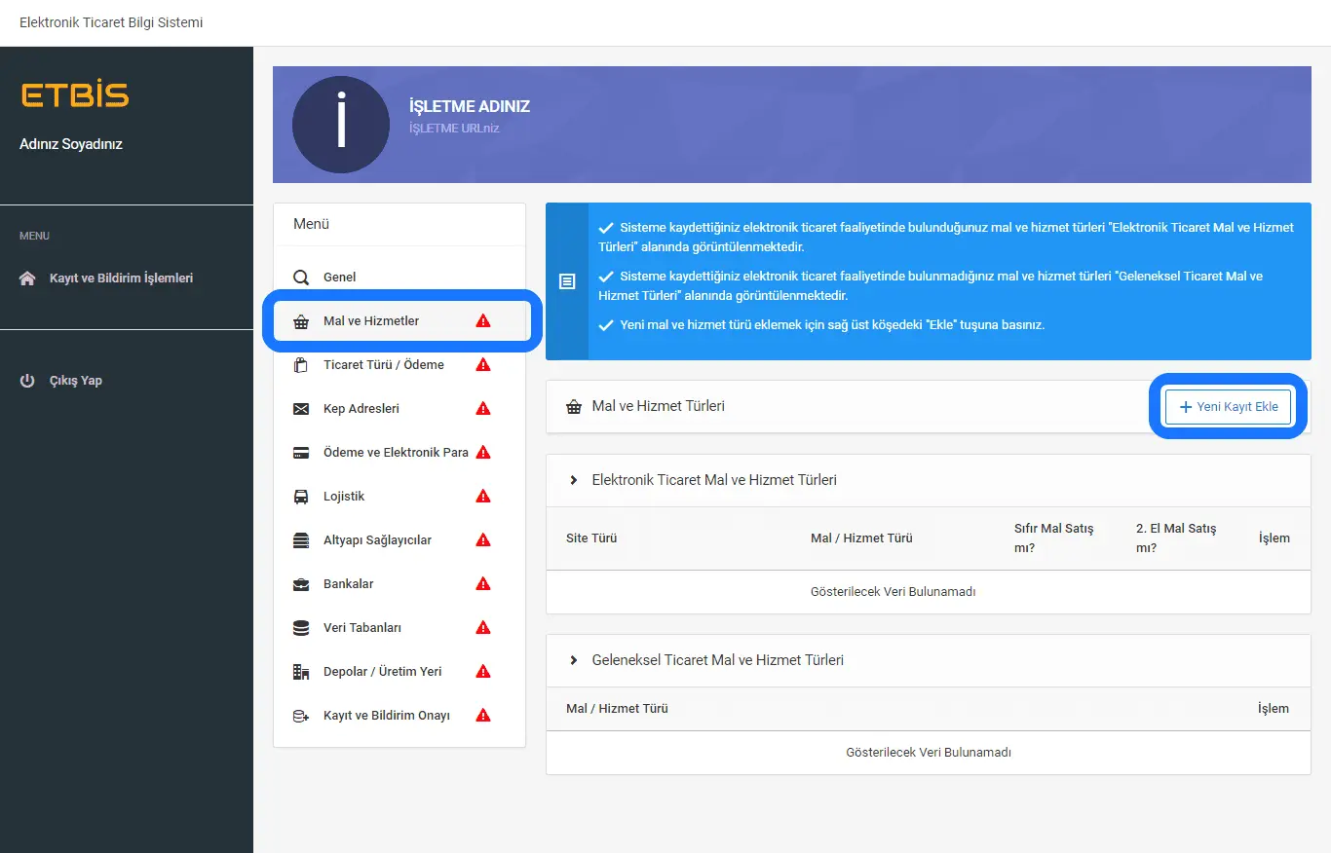Click the envelope icon for Kep Adresleri
Viewport: 1331px width, 853px height.
coord(301,409)
